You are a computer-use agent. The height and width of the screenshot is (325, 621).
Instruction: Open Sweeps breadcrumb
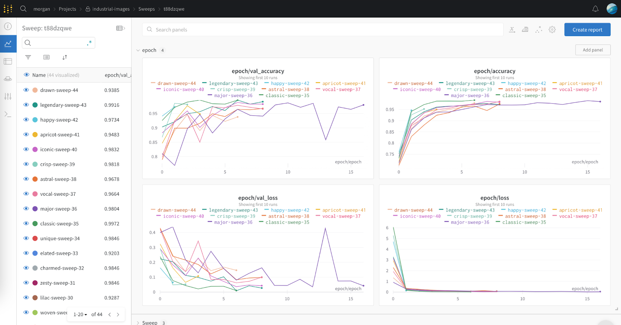tap(146, 9)
